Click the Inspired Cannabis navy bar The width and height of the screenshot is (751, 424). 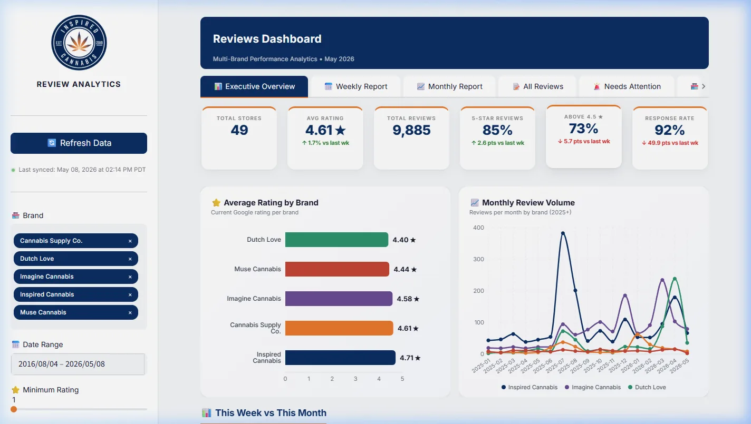(x=340, y=358)
